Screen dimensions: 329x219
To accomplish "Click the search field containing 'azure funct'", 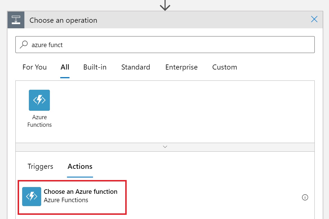I will pyautogui.click(x=168, y=45).
